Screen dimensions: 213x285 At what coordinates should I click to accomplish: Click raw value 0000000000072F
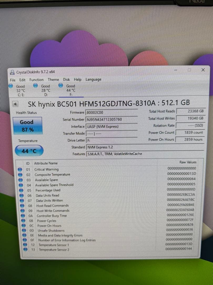(180, 220)
